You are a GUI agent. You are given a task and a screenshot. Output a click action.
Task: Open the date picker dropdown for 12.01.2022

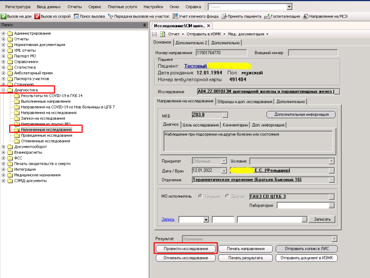click(224, 170)
